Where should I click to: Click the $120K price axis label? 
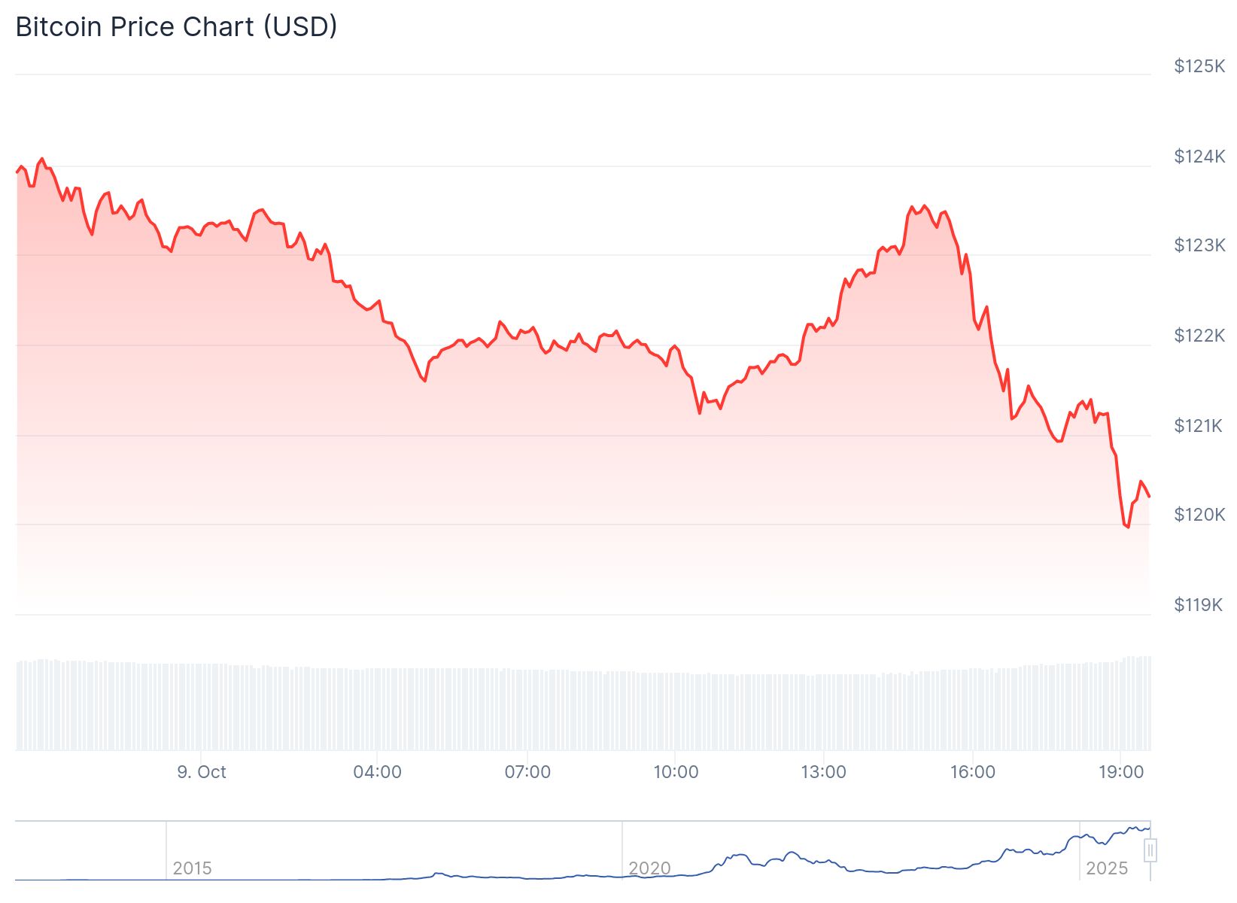coord(1199,515)
